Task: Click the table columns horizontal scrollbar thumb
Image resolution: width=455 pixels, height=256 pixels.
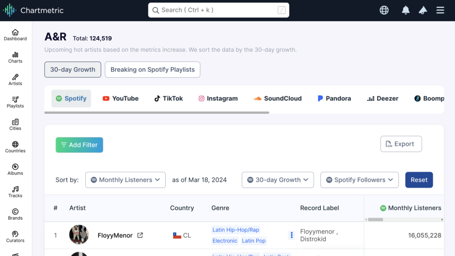Action: click(x=375, y=220)
